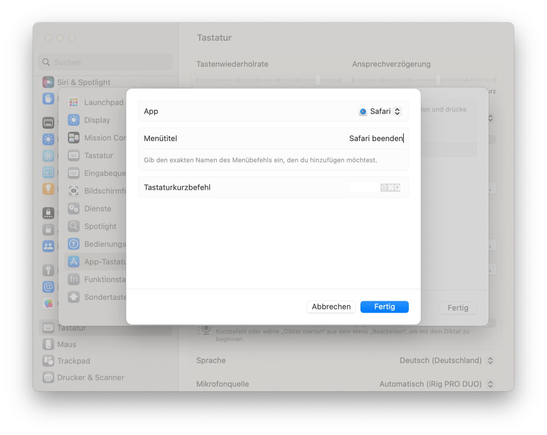547x435 pixels.
Task: Click the dictation microphone icon
Action: tap(206, 330)
